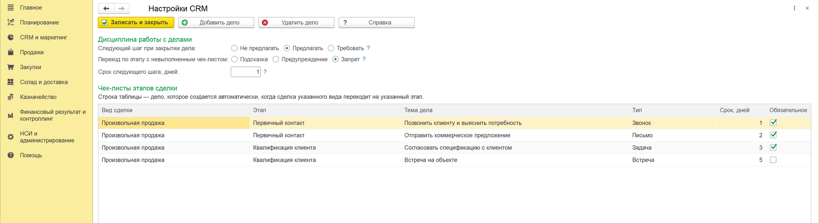Viewport: 819px width, 223px height.
Task: Open Планирование menu item
Action: [x=40, y=23]
